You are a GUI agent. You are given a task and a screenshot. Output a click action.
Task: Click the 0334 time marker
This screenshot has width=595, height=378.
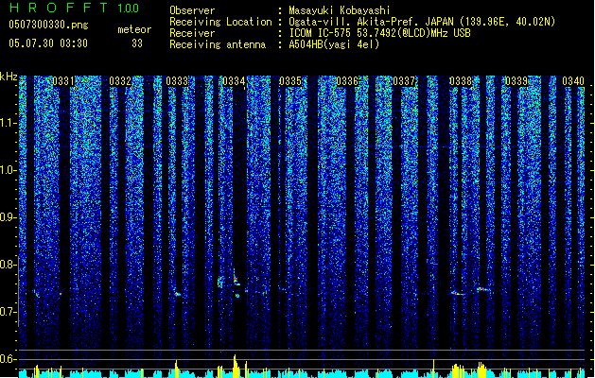[x=234, y=81]
